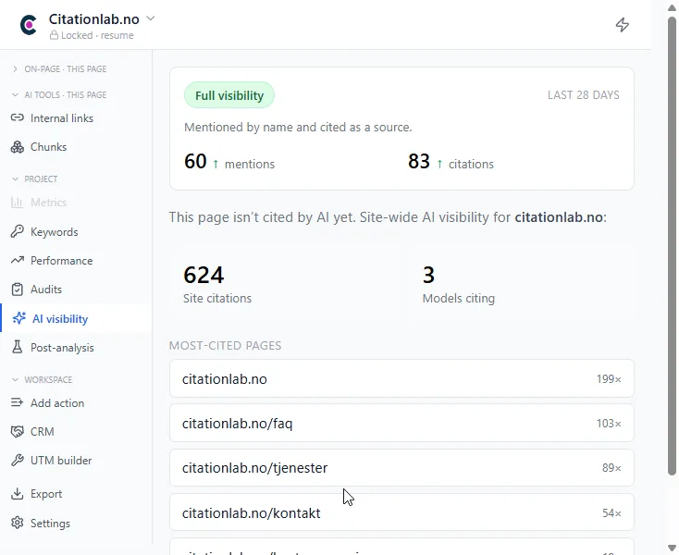Click the Metrics bar chart icon
Screen dimensions: 679x555
[18, 203]
